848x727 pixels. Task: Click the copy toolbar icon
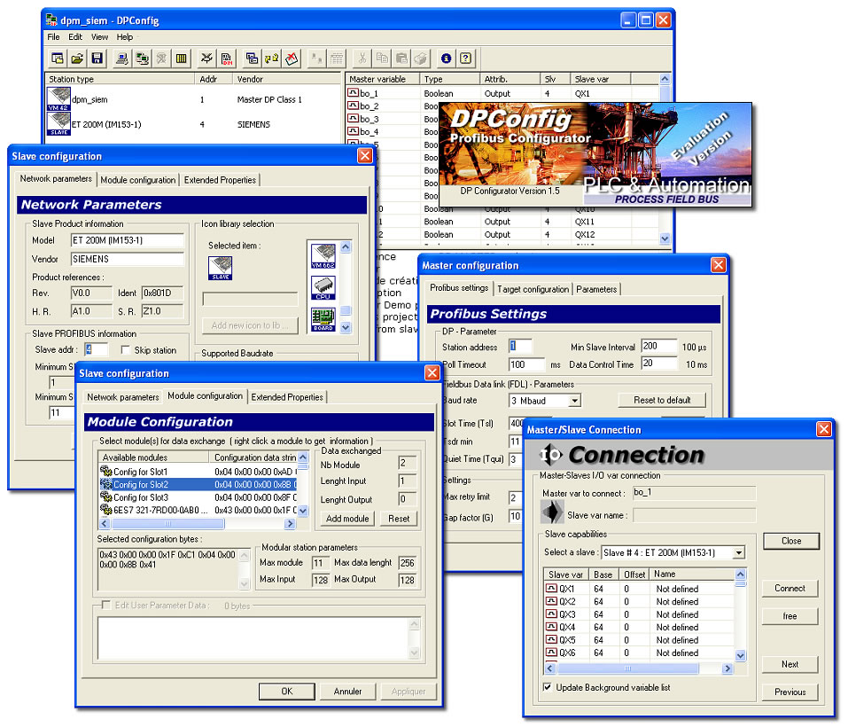point(382,59)
